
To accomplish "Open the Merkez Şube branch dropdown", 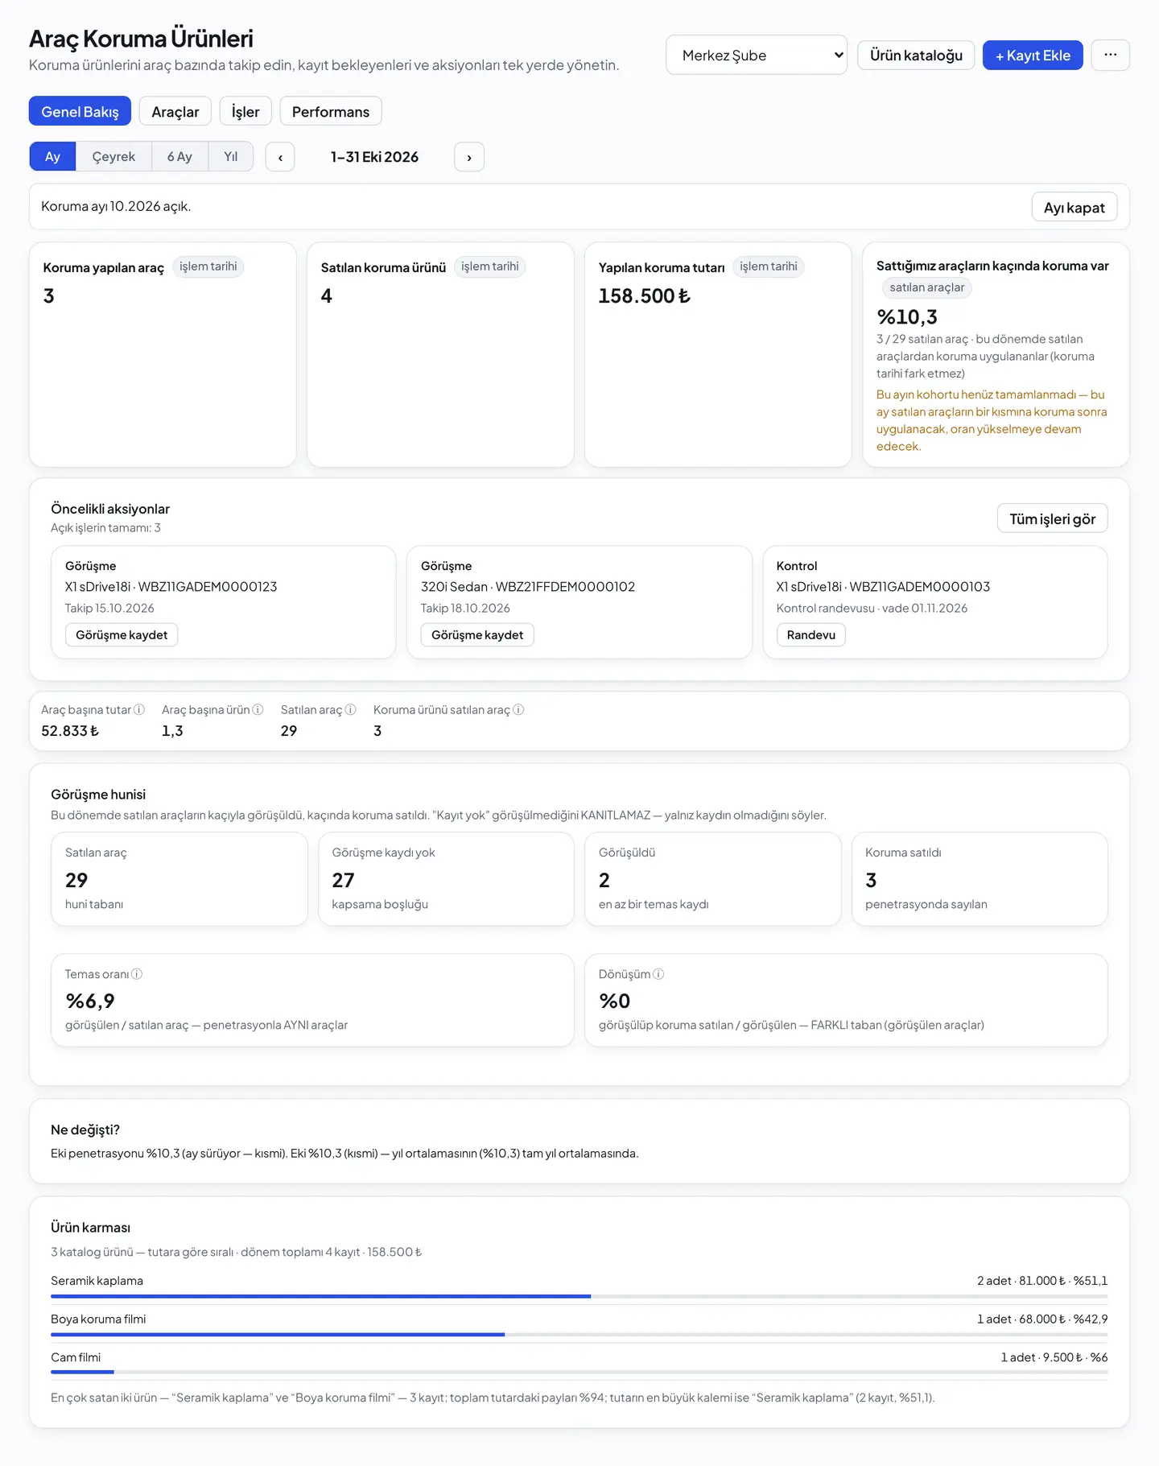I will click(x=757, y=55).
